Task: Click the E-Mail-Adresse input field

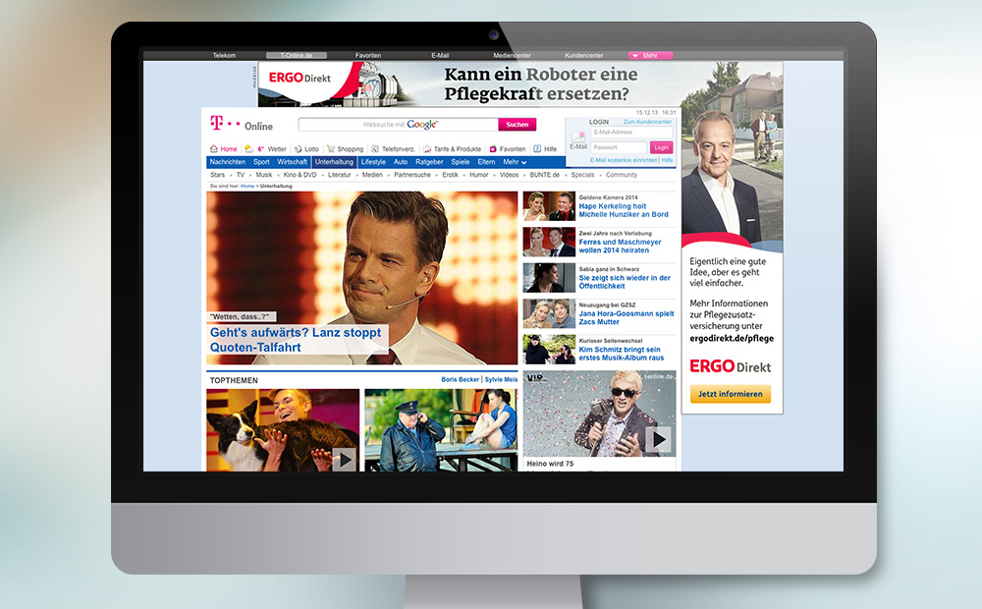Action: coord(631,133)
